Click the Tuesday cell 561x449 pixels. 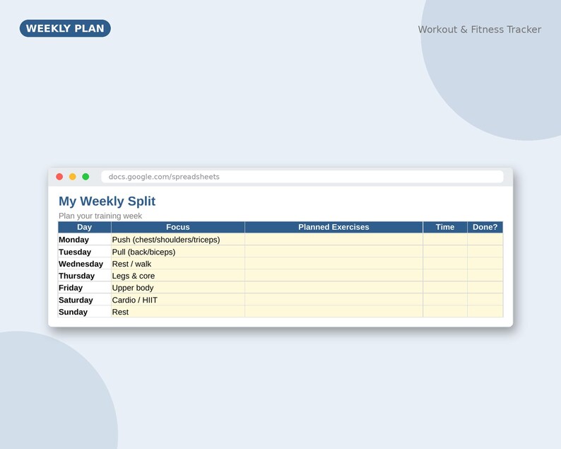coord(85,252)
